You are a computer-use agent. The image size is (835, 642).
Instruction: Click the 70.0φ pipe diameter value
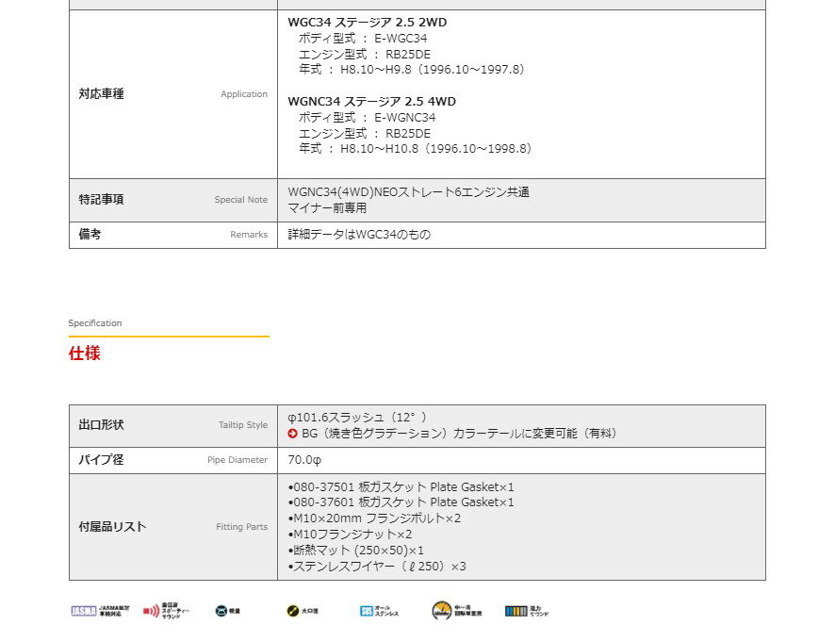(304, 460)
